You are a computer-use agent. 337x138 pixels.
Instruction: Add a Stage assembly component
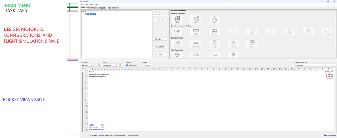(177, 19)
